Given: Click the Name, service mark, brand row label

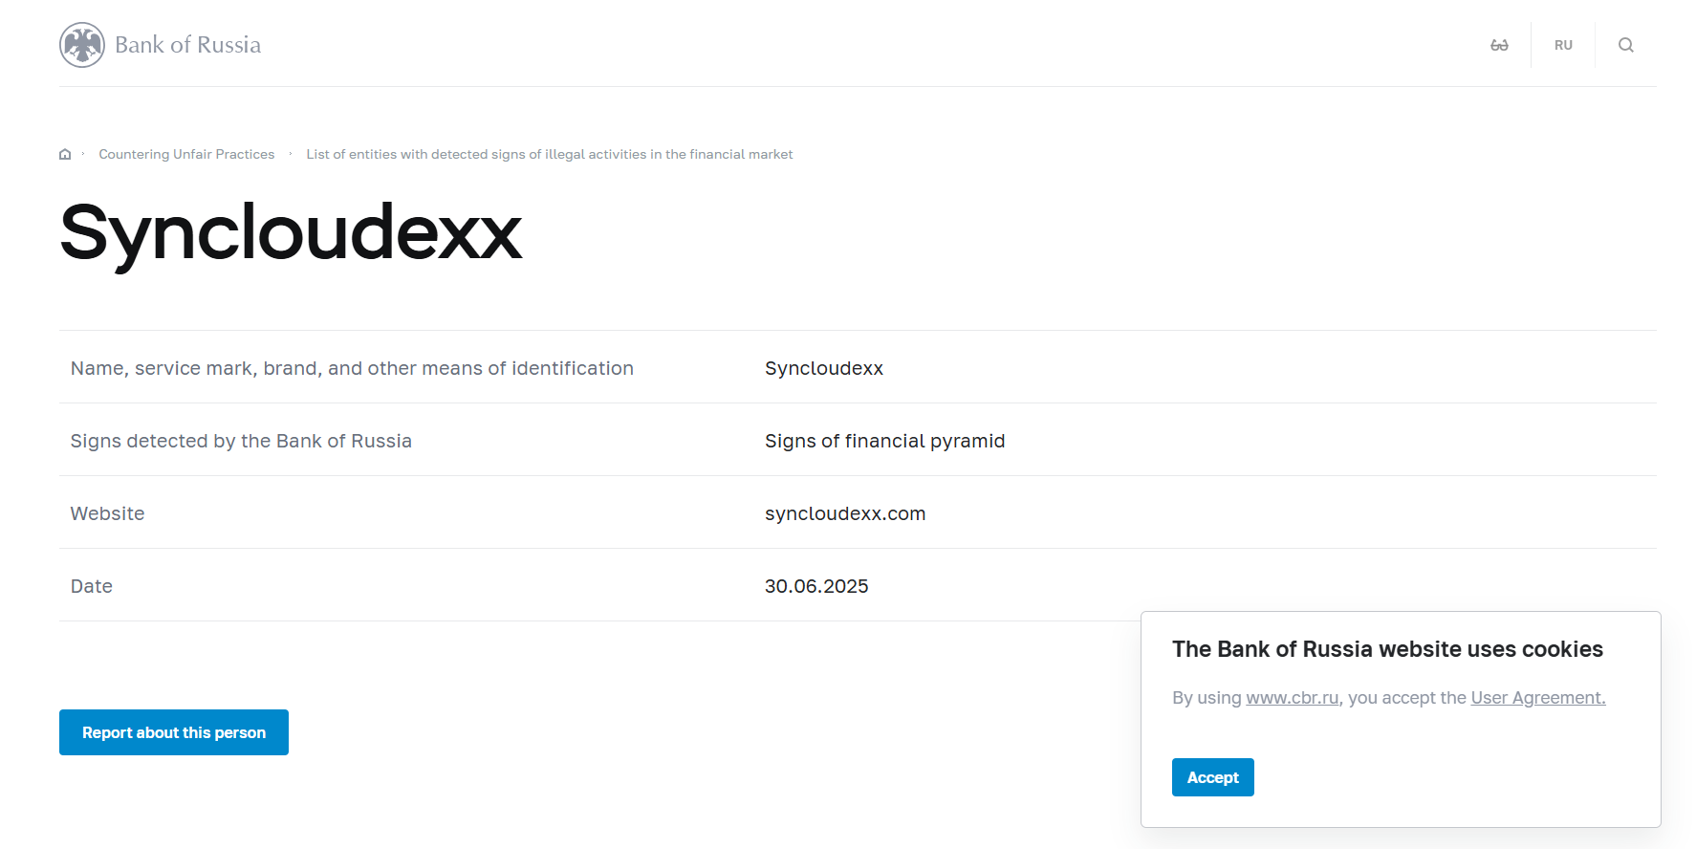Looking at the screenshot, I should coord(352,368).
